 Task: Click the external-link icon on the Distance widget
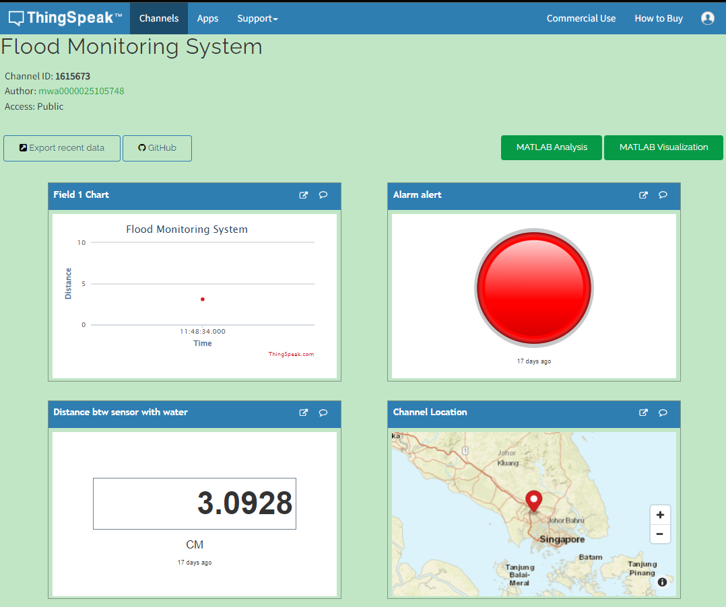pyautogui.click(x=303, y=413)
